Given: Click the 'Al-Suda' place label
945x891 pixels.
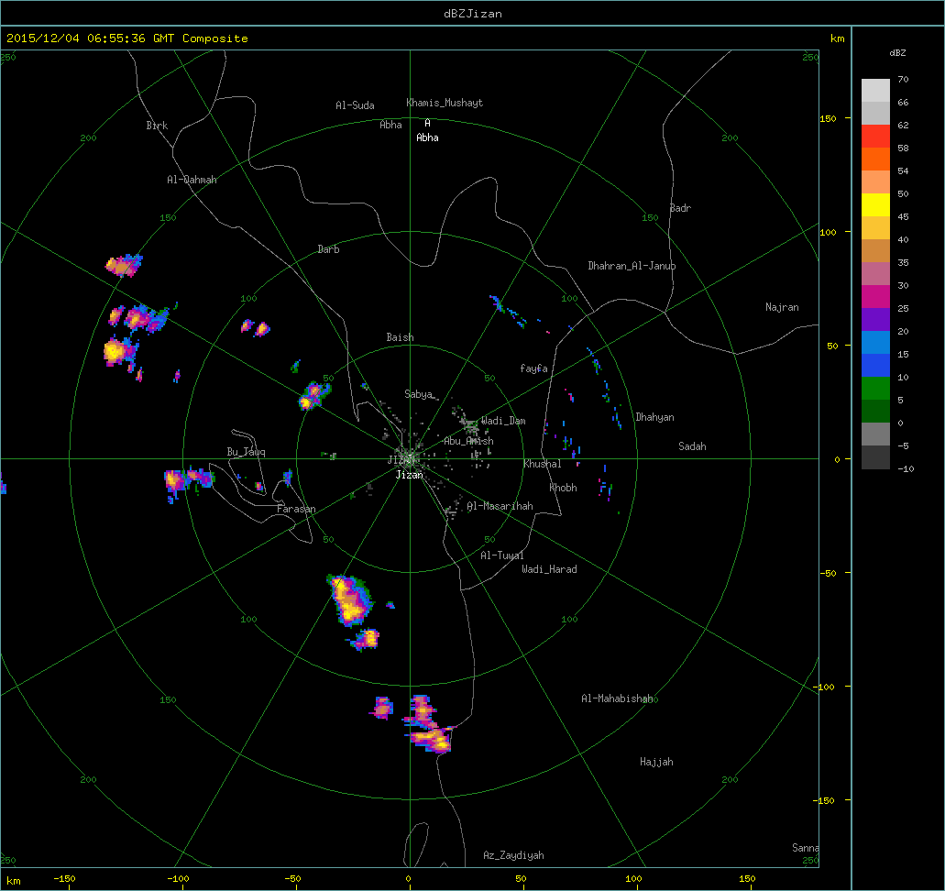Looking at the screenshot, I should coord(355,105).
